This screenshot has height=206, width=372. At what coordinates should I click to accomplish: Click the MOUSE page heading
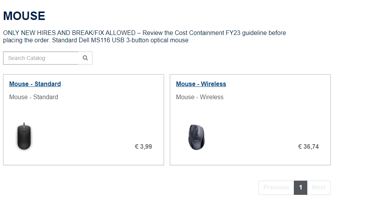click(24, 16)
